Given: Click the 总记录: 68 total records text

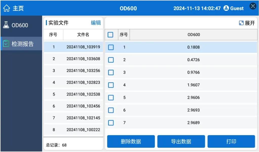Looking at the screenshot, I should 56,145.
